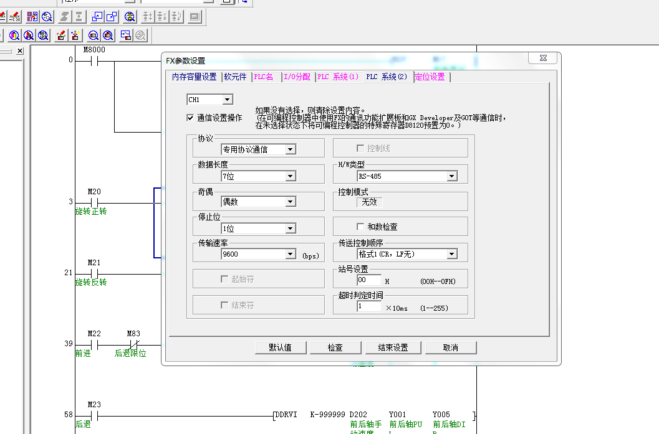
Task: Click the 默认值 button
Action: point(280,347)
